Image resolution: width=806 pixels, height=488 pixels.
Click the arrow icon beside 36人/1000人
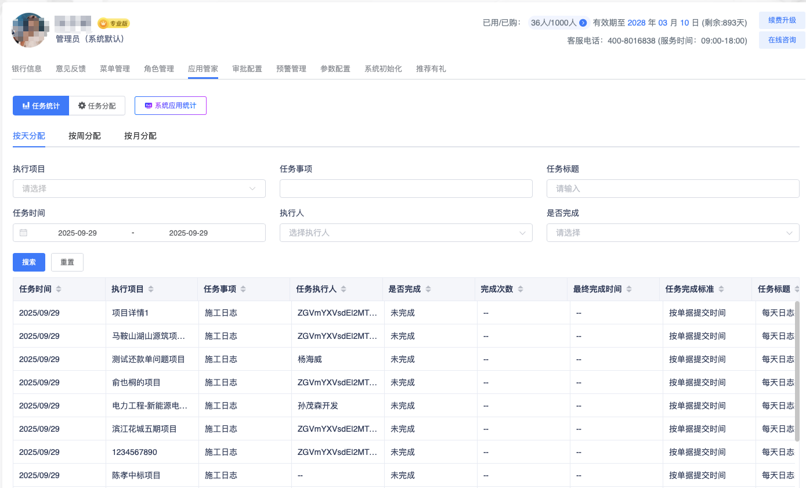coord(583,23)
